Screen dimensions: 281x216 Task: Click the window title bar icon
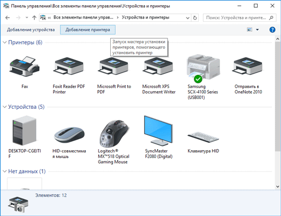[6, 6]
